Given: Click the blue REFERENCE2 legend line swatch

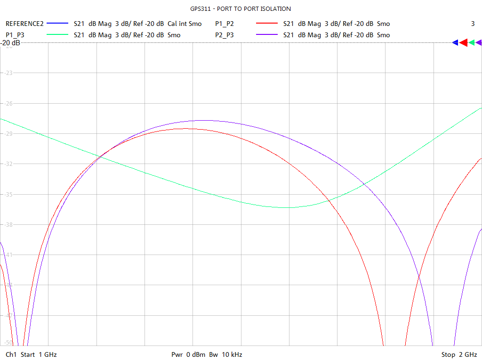Looking at the screenshot, I should 57,24.
